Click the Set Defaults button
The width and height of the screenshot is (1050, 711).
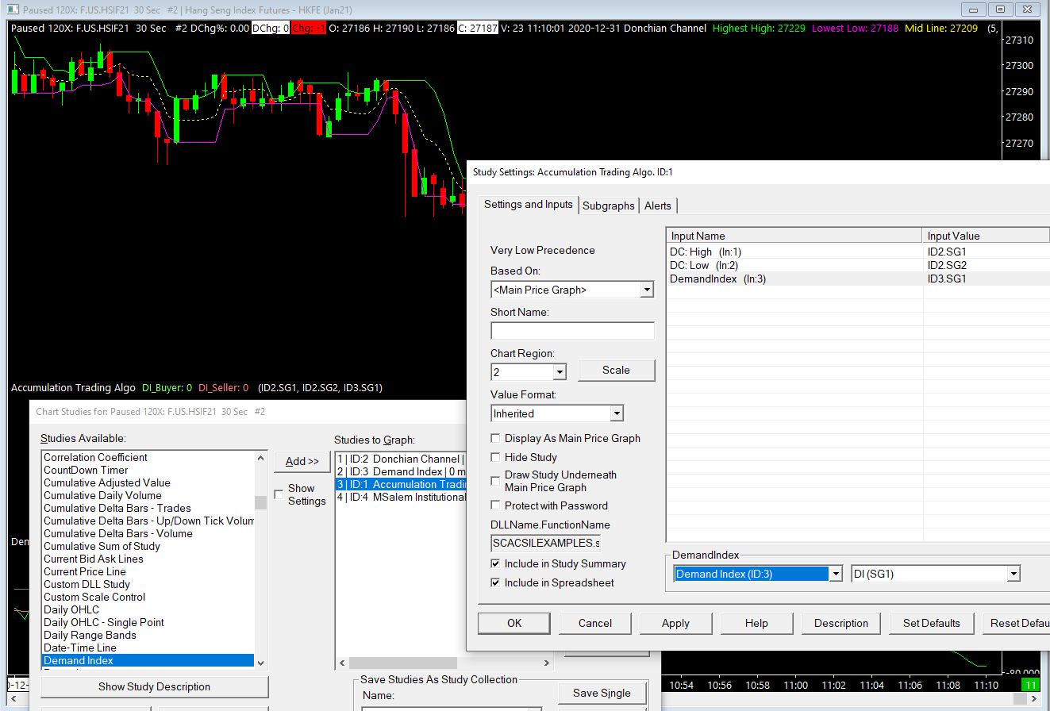932,623
